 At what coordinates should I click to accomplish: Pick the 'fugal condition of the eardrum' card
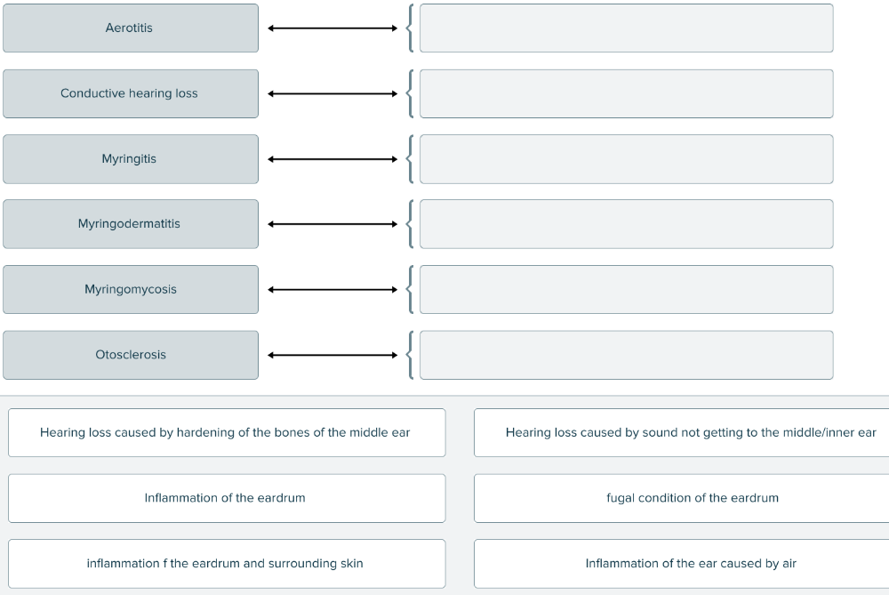click(x=690, y=498)
